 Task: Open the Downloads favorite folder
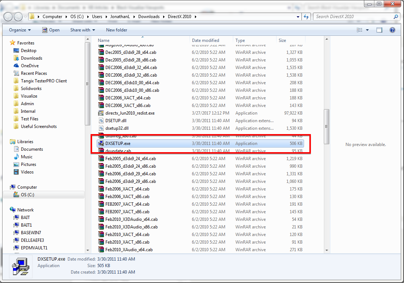31,58
